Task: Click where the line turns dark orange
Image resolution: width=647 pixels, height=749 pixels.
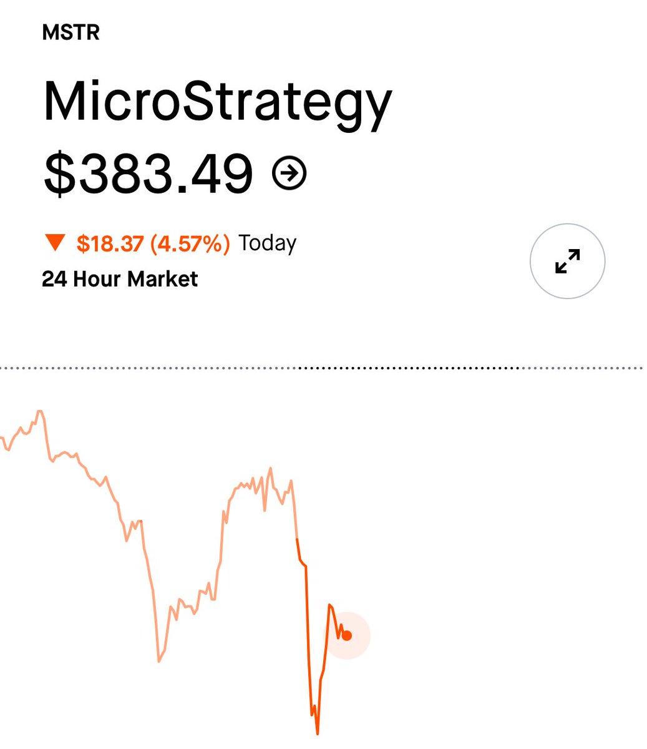Action: 296,539
